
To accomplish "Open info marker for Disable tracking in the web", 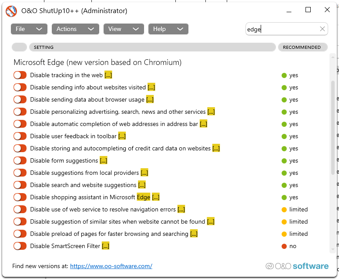I will (108, 75).
